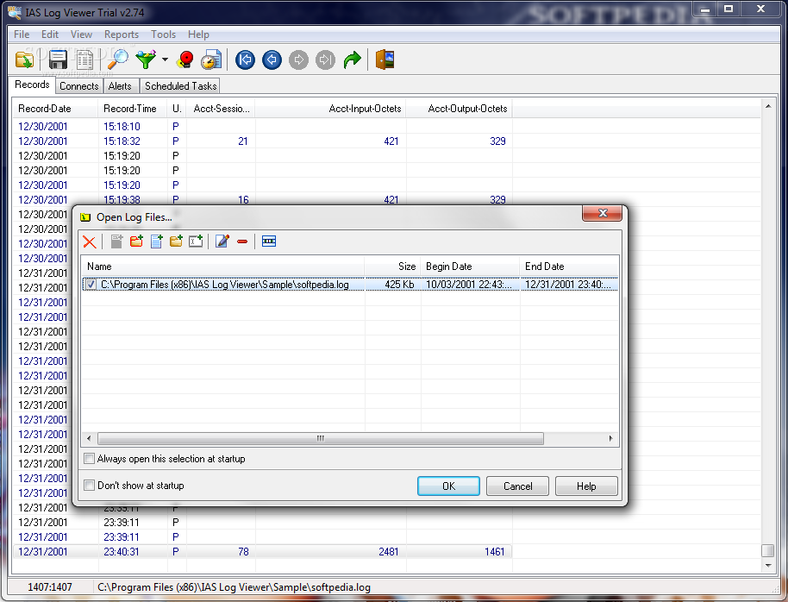Click value 2481 in Acct-Input-Octets column
This screenshot has width=788, height=602.
[389, 552]
